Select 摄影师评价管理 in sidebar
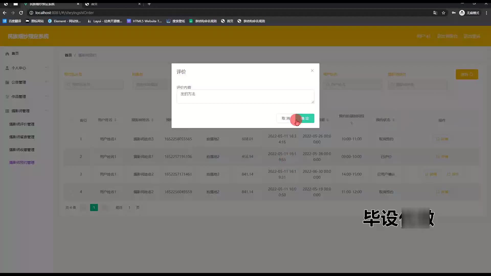The height and width of the screenshot is (276, 491). [22, 124]
